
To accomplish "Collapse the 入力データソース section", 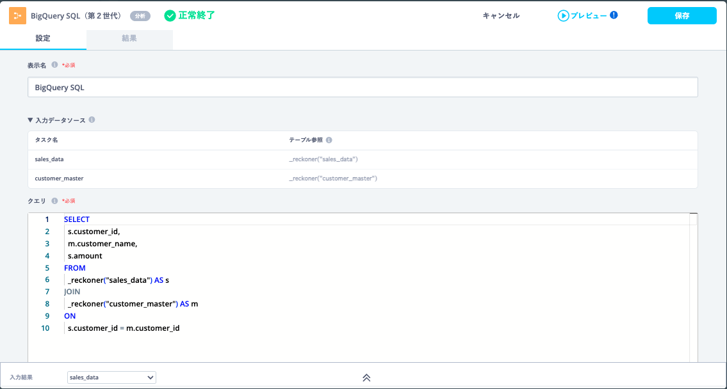I will pos(31,120).
